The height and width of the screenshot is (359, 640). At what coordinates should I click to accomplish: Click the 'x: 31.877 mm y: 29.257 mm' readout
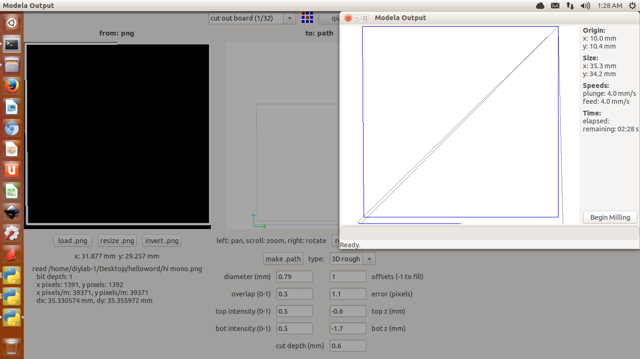click(x=117, y=256)
